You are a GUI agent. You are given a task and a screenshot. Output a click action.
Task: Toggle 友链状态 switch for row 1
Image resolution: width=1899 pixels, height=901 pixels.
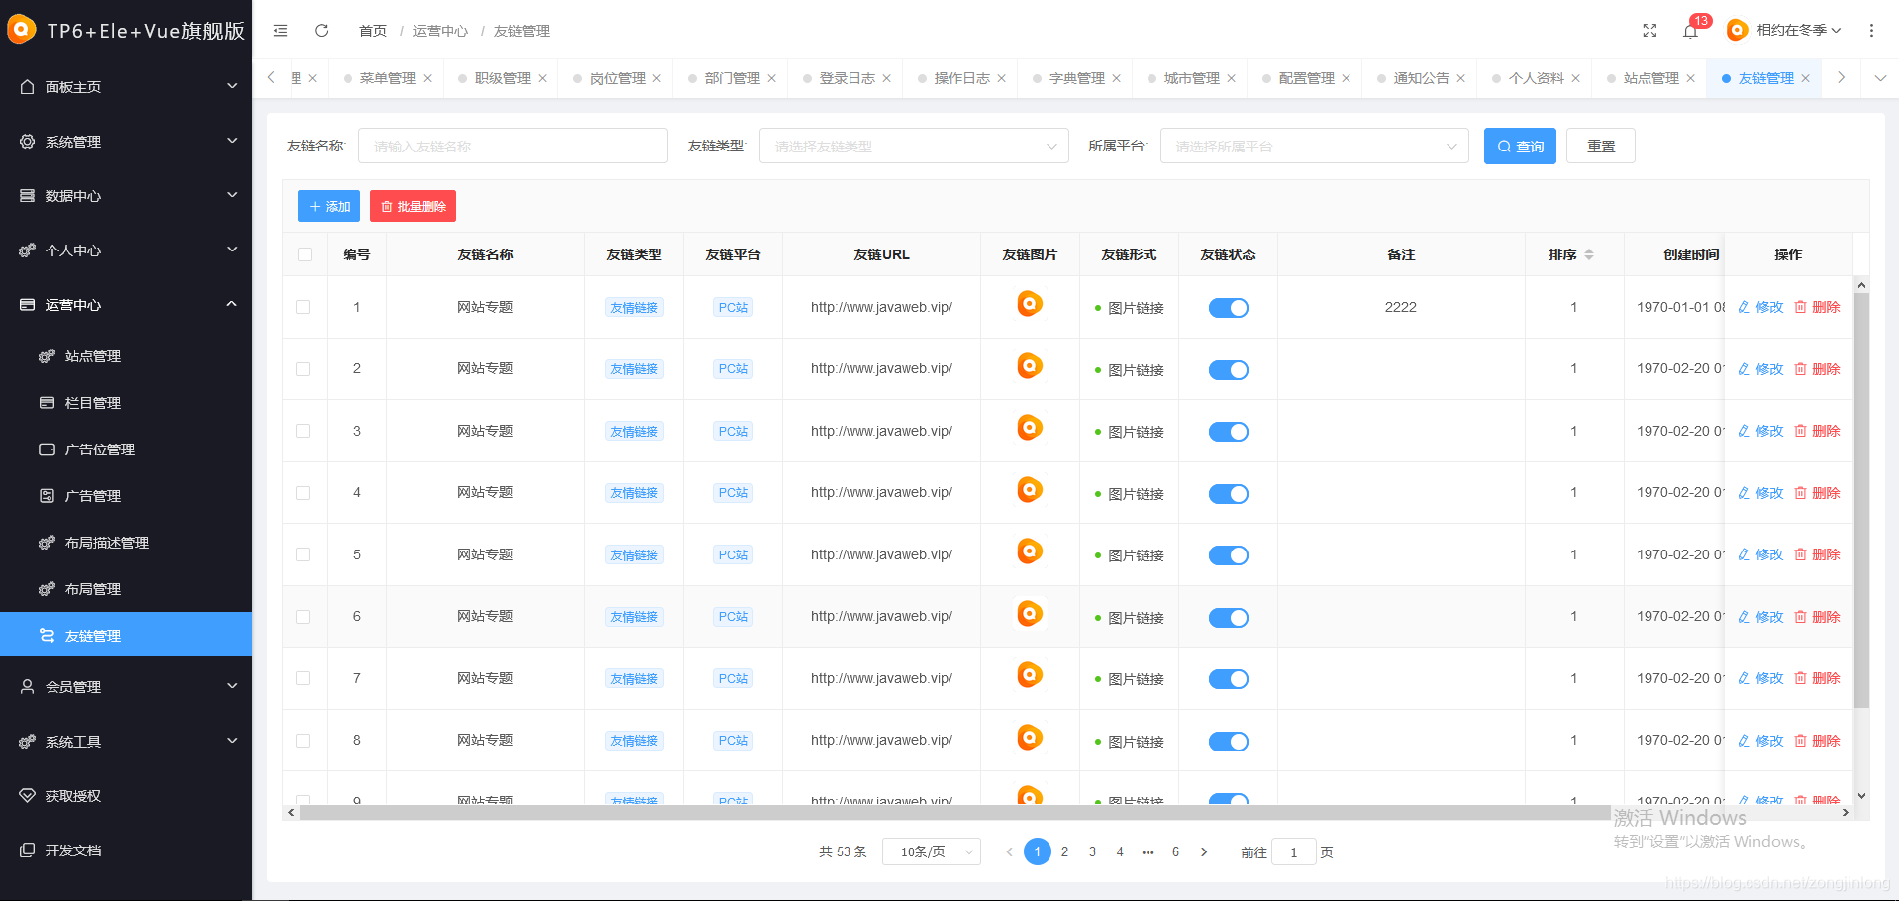(x=1229, y=308)
